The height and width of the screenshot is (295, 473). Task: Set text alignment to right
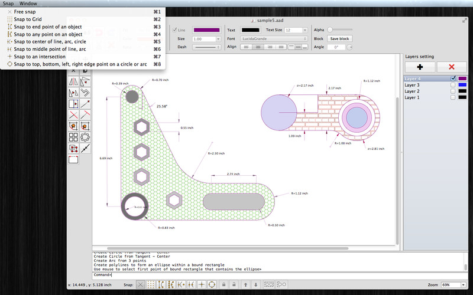pyautogui.click(x=270, y=47)
